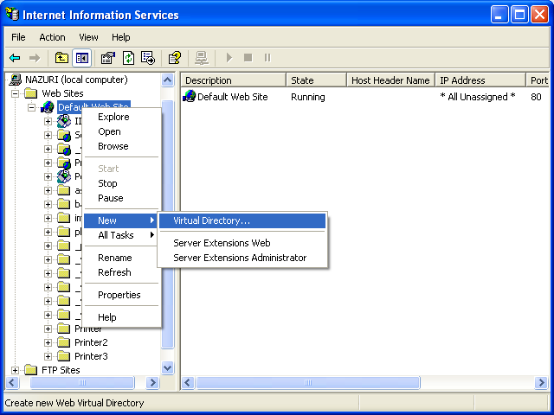Select FTP Sites in the tree
The image size is (554, 415).
coord(61,370)
